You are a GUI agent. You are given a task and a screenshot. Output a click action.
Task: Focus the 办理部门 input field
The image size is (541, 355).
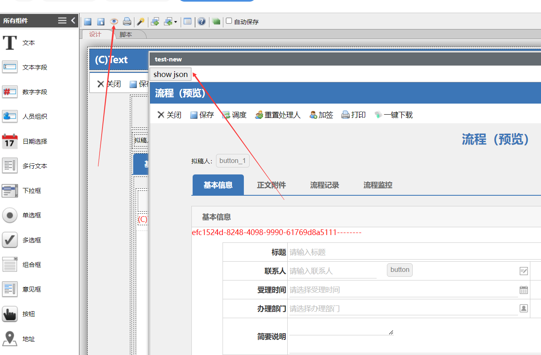[x=403, y=309]
